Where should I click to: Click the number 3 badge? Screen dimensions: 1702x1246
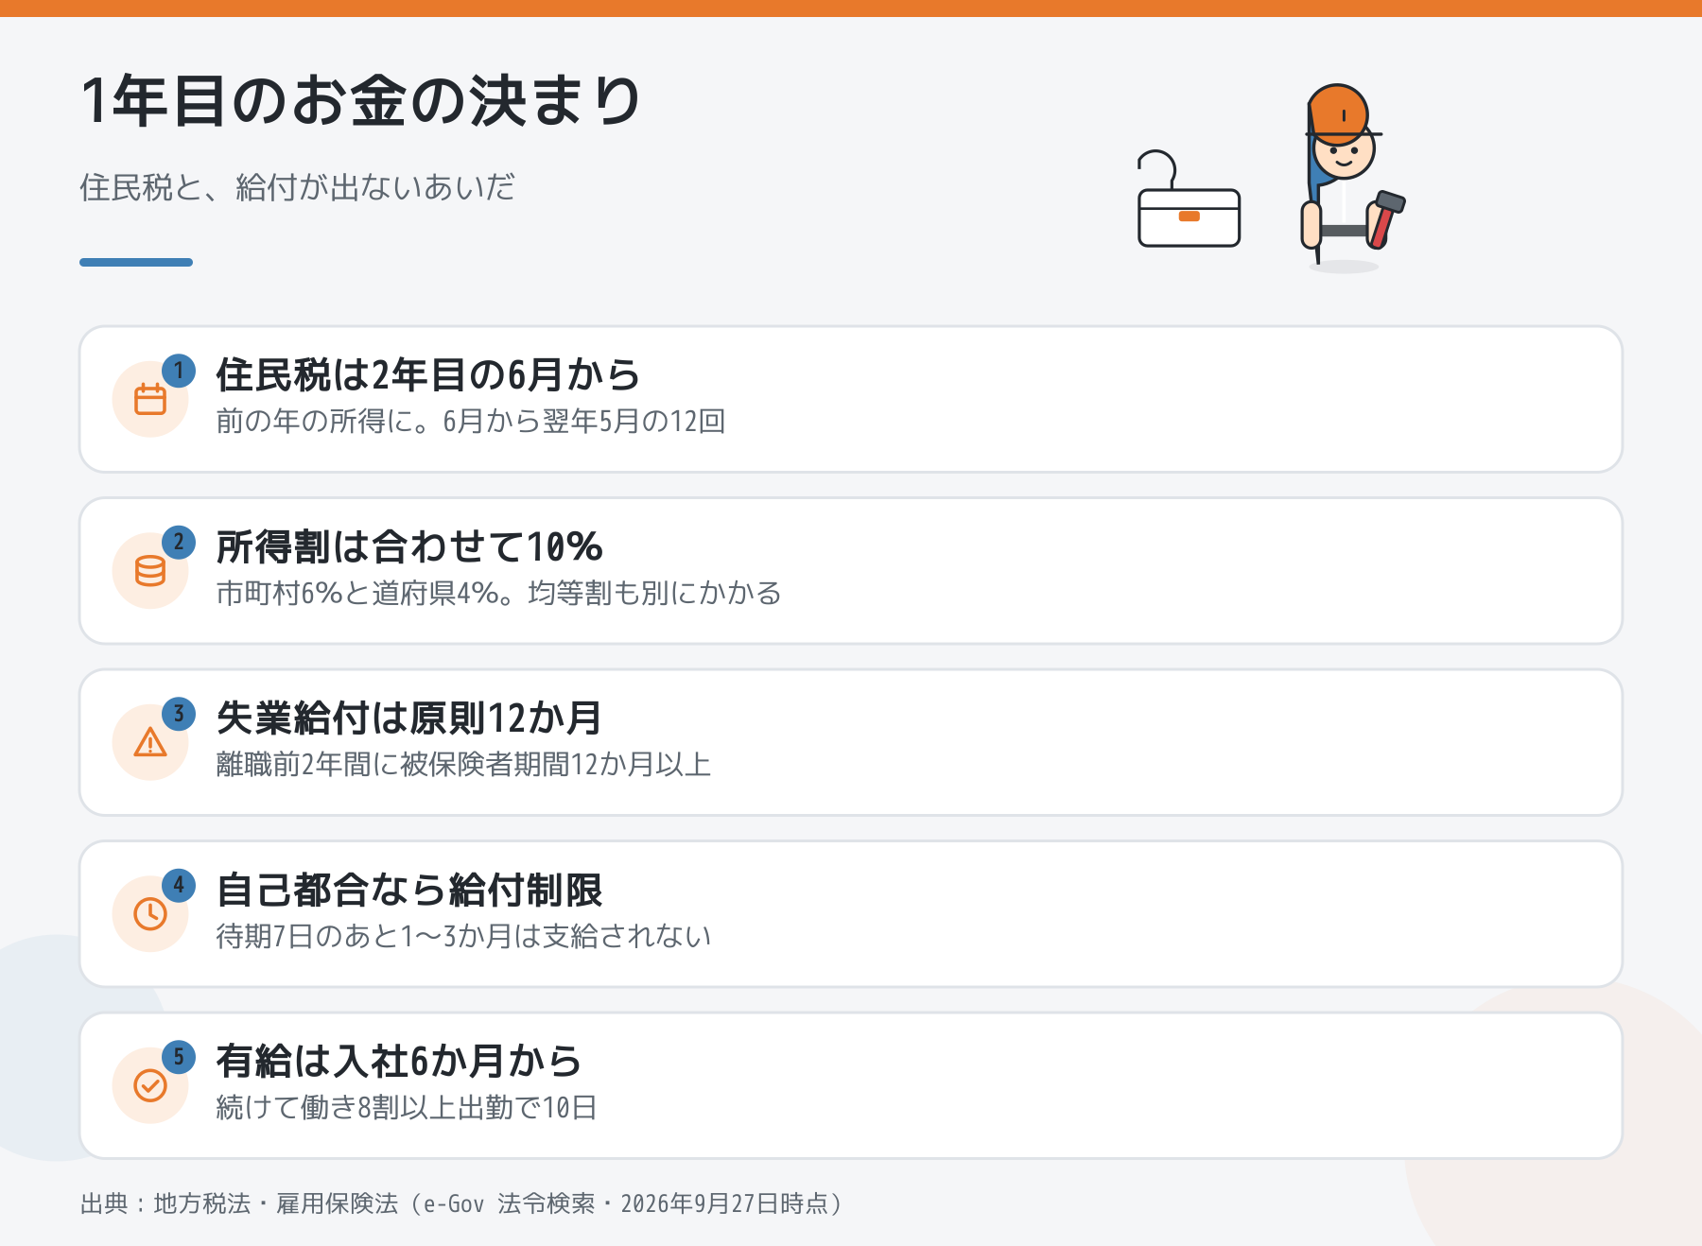(x=179, y=714)
